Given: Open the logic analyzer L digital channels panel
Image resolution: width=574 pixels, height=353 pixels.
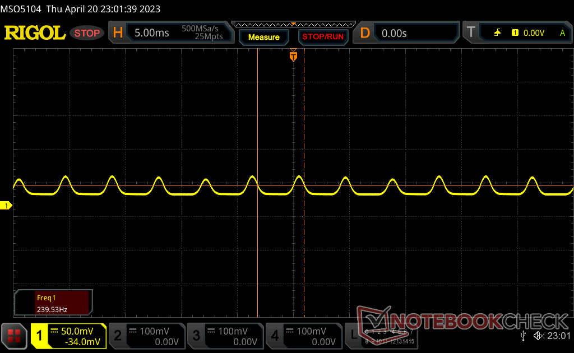Looking at the screenshot, I should [382, 336].
